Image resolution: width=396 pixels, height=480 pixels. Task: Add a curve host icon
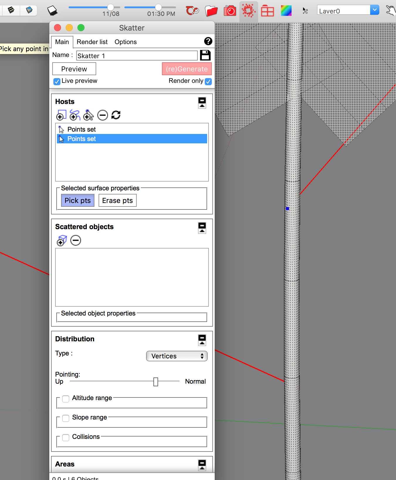(75, 115)
